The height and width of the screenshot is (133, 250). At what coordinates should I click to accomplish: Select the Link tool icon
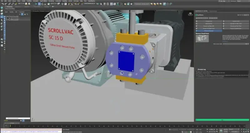pyautogui.click(x=10, y=4)
